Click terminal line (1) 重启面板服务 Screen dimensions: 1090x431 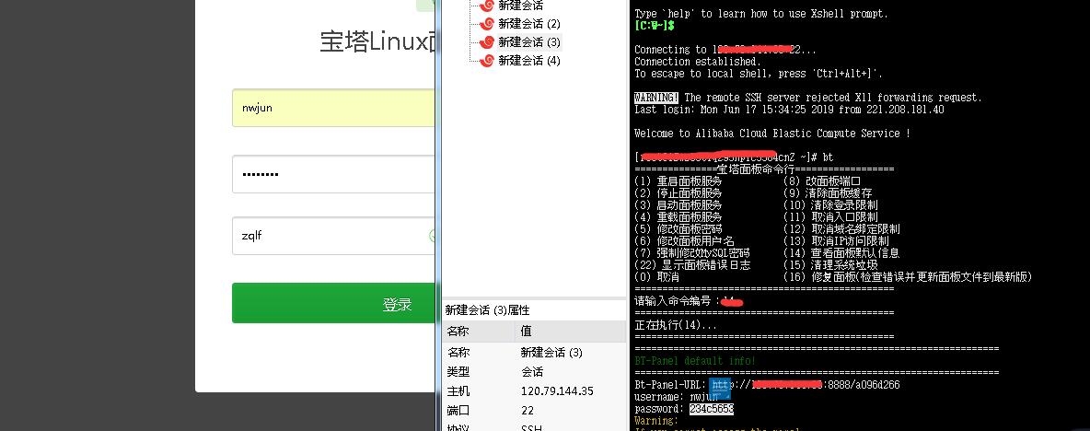click(678, 181)
